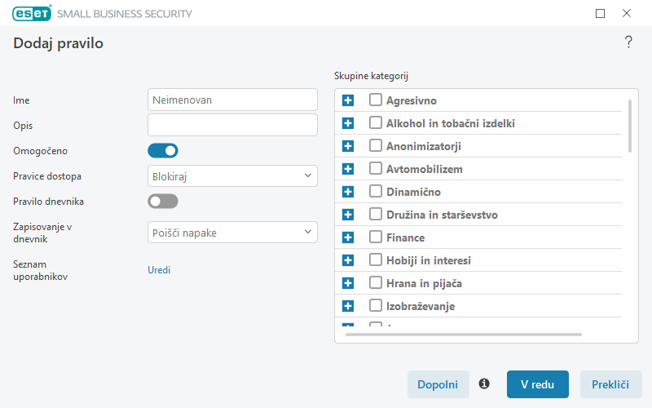Toggle the Omogočeno switch off
Screen dimensions: 652x408
(x=162, y=151)
